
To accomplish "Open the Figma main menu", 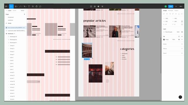I will tap(6, 6).
